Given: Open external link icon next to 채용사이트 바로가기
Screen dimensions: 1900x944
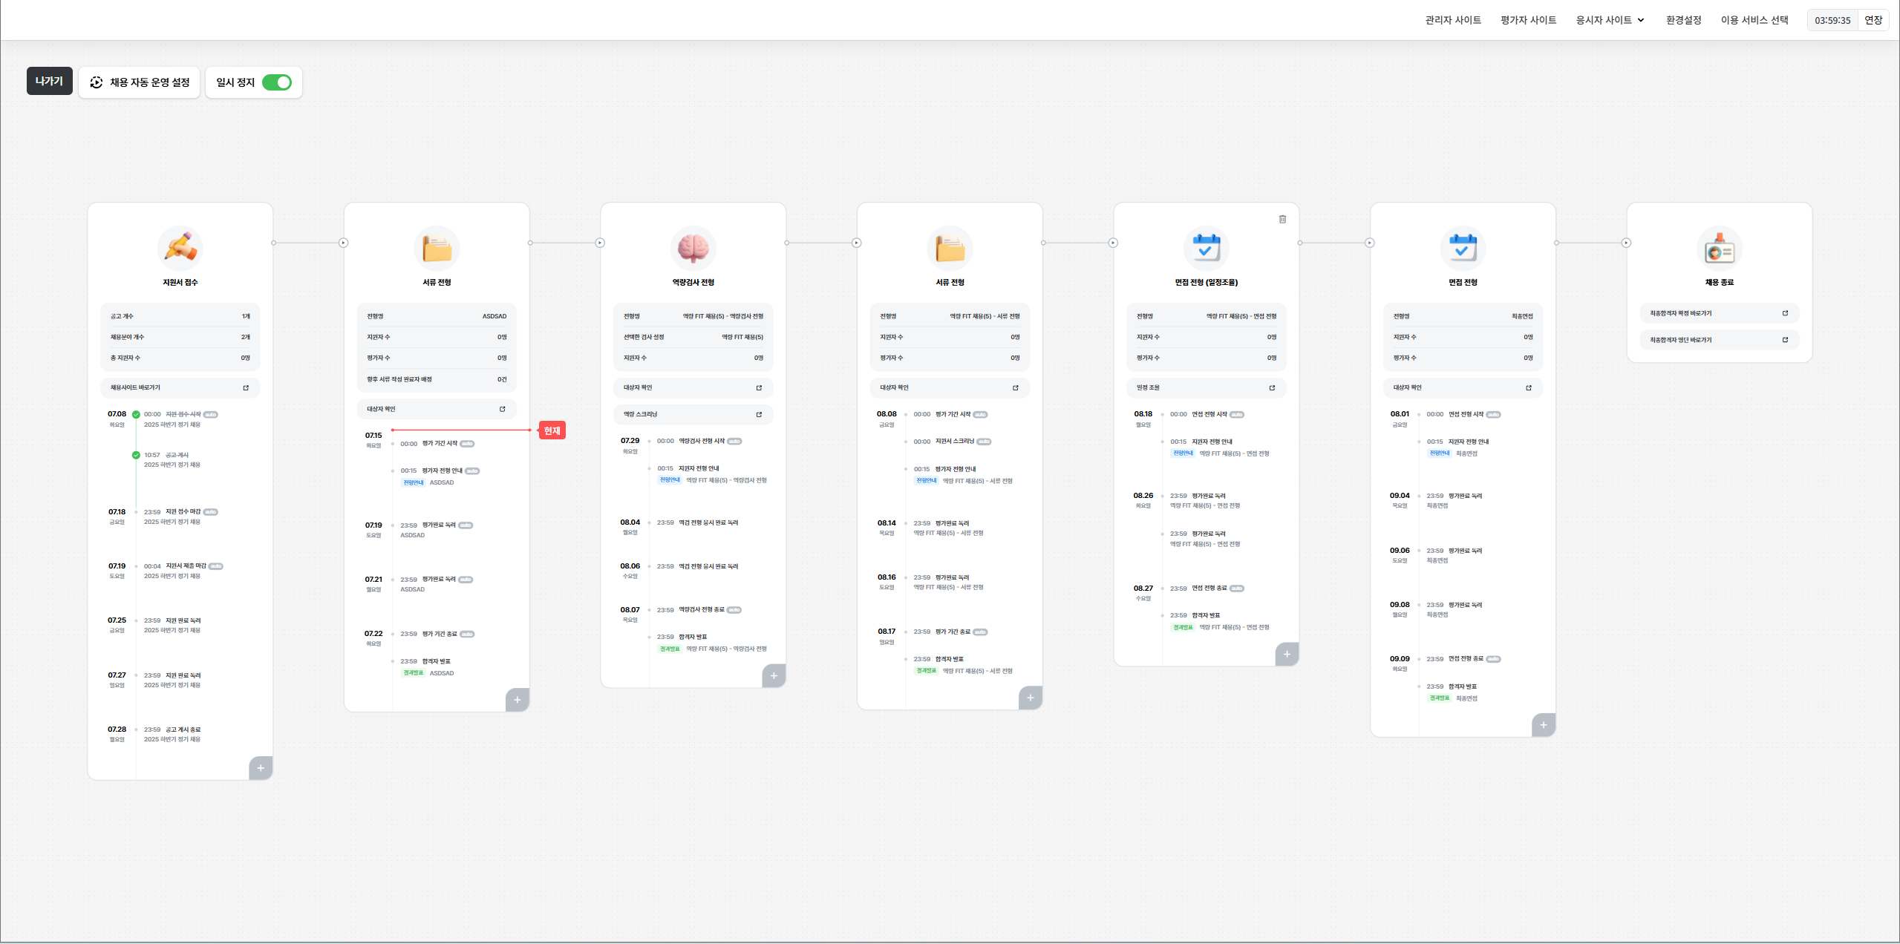Looking at the screenshot, I should pos(246,387).
